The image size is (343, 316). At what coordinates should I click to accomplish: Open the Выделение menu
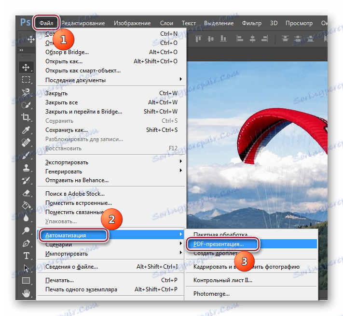219,23
